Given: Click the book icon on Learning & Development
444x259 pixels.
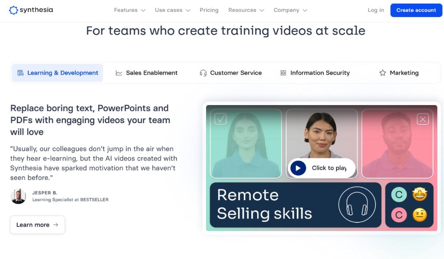Looking at the screenshot, I should click(21, 73).
